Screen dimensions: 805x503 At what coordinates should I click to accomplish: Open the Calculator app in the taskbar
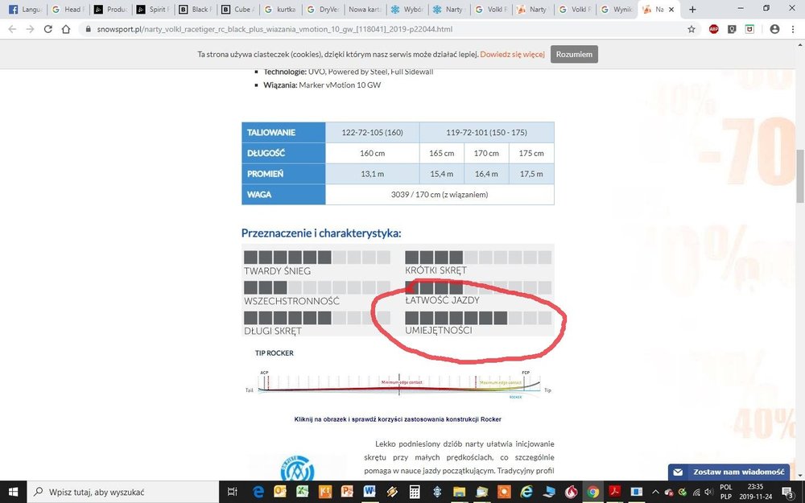415,492
